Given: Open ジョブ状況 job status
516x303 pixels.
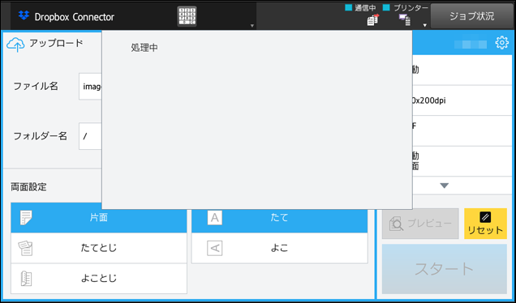Looking at the screenshot, I should pyautogui.click(x=472, y=16).
